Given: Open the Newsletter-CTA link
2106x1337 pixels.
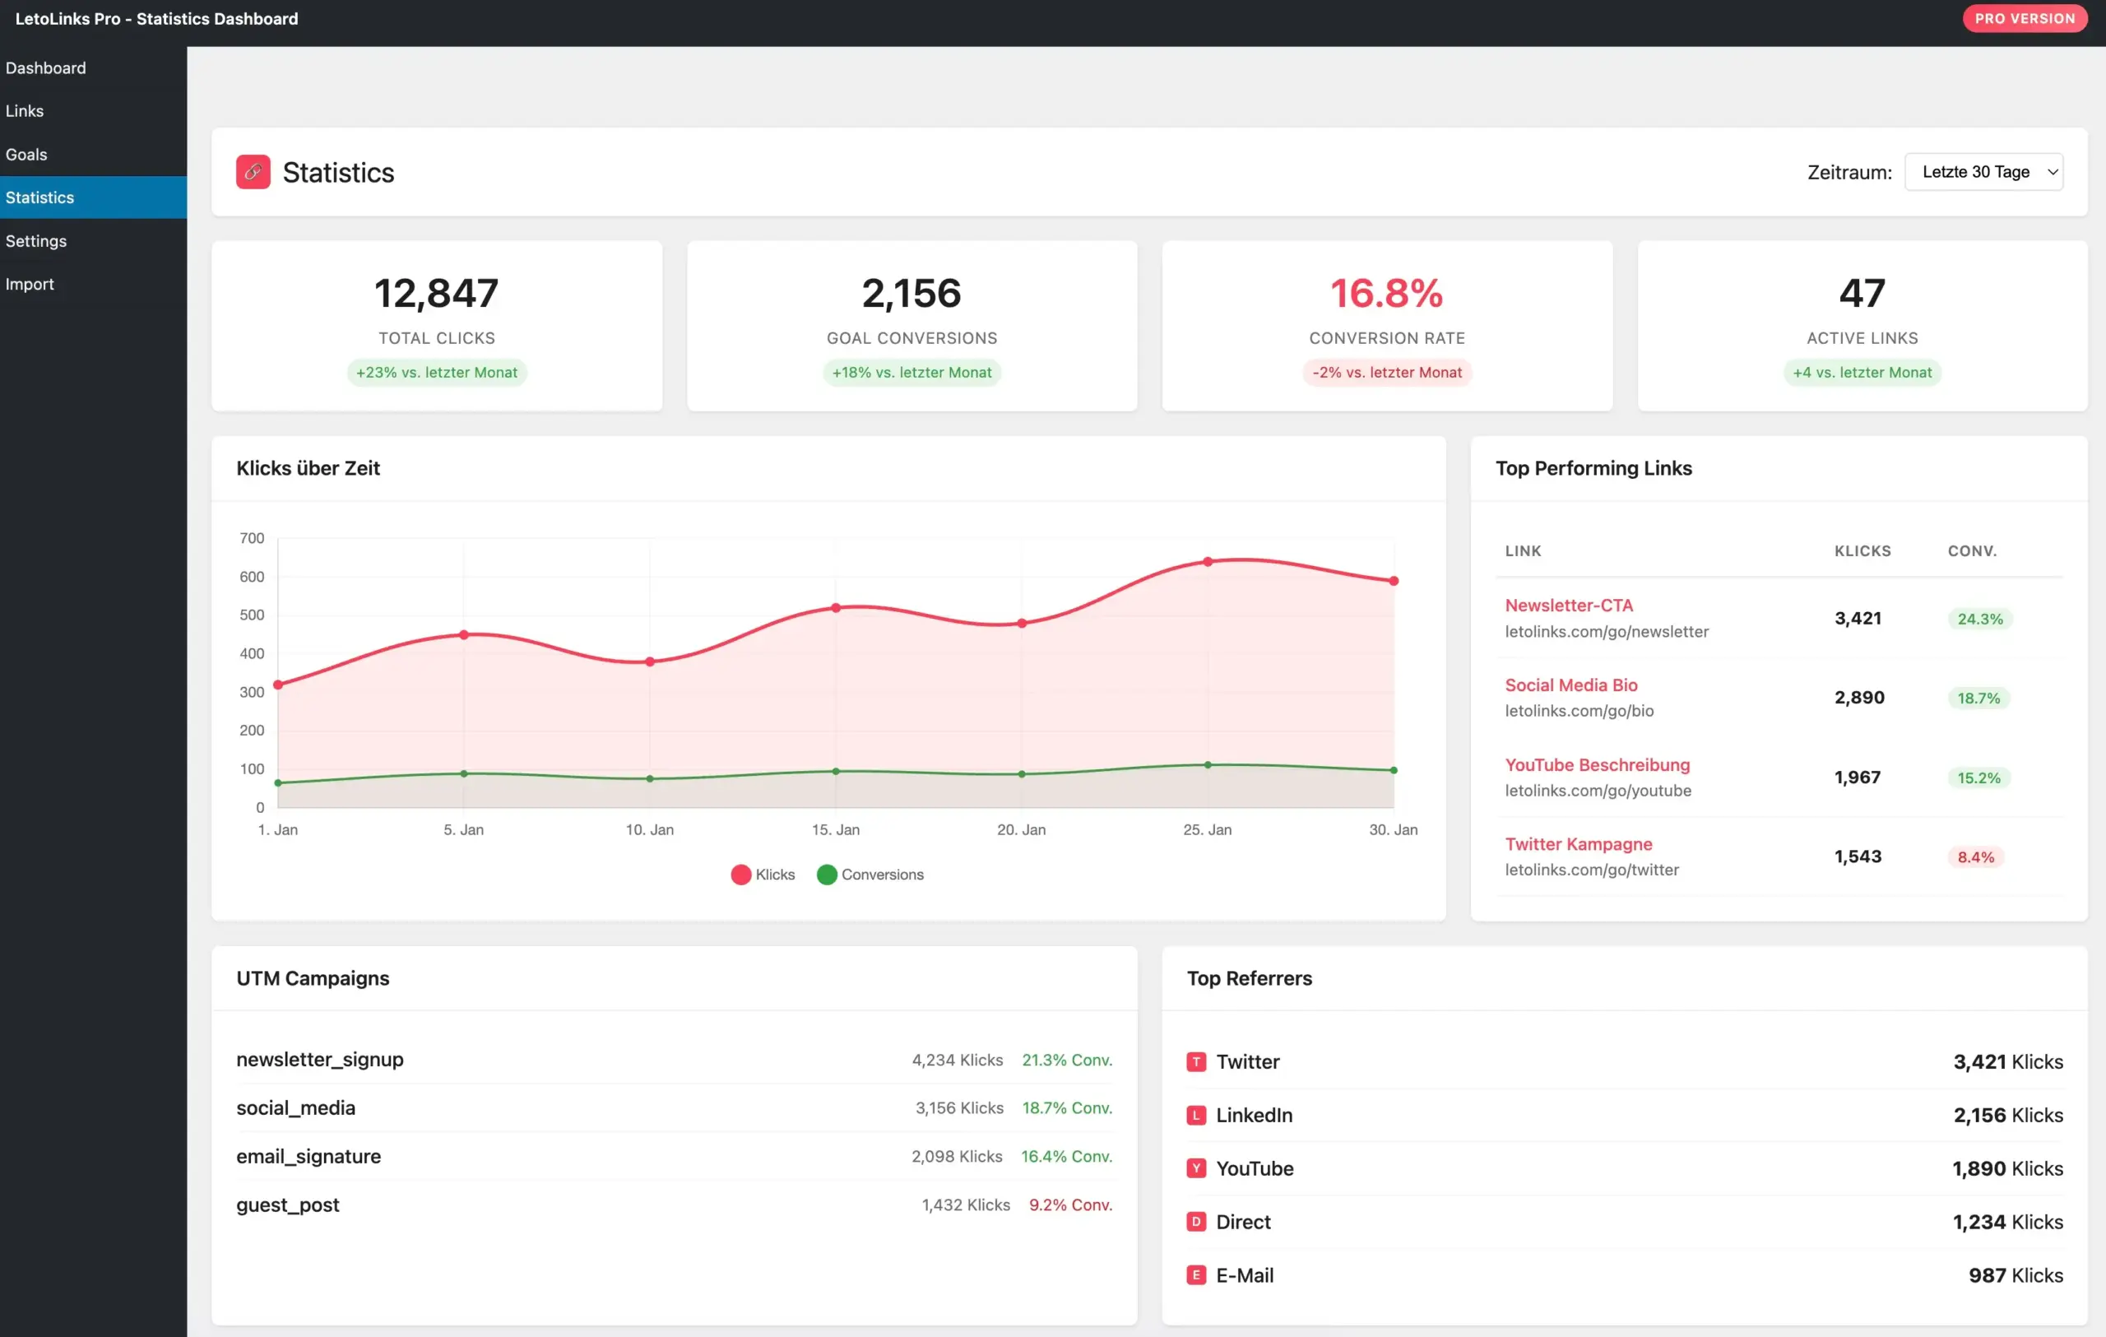Looking at the screenshot, I should 1569,605.
